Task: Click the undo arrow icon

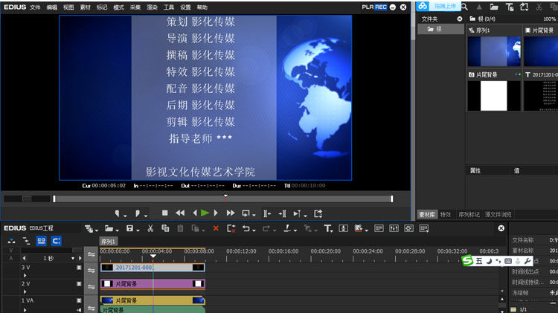Action: pyautogui.click(x=246, y=228)
